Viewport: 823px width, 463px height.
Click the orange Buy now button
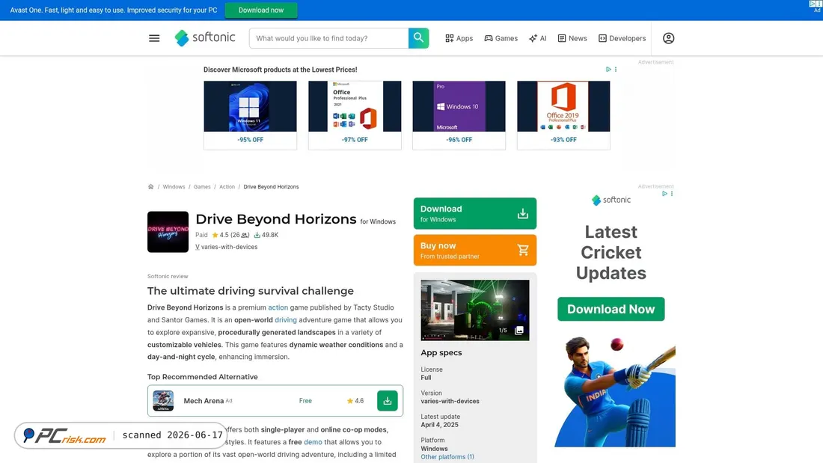[x=475, y=251]
